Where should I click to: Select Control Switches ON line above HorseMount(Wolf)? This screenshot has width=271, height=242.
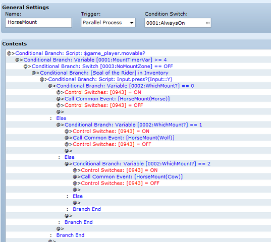[x=138, y=131]
